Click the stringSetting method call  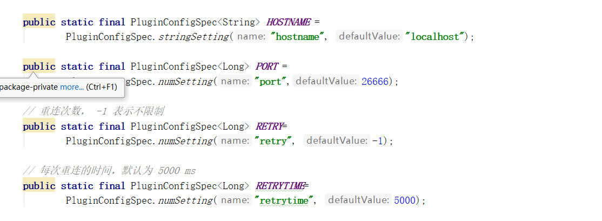click(x=193, y=37)
